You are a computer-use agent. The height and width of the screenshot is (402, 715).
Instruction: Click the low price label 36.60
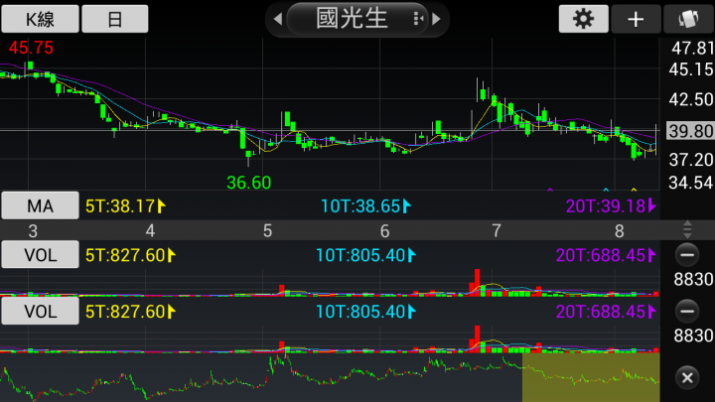pyautogui.click(x=249, y=183)
